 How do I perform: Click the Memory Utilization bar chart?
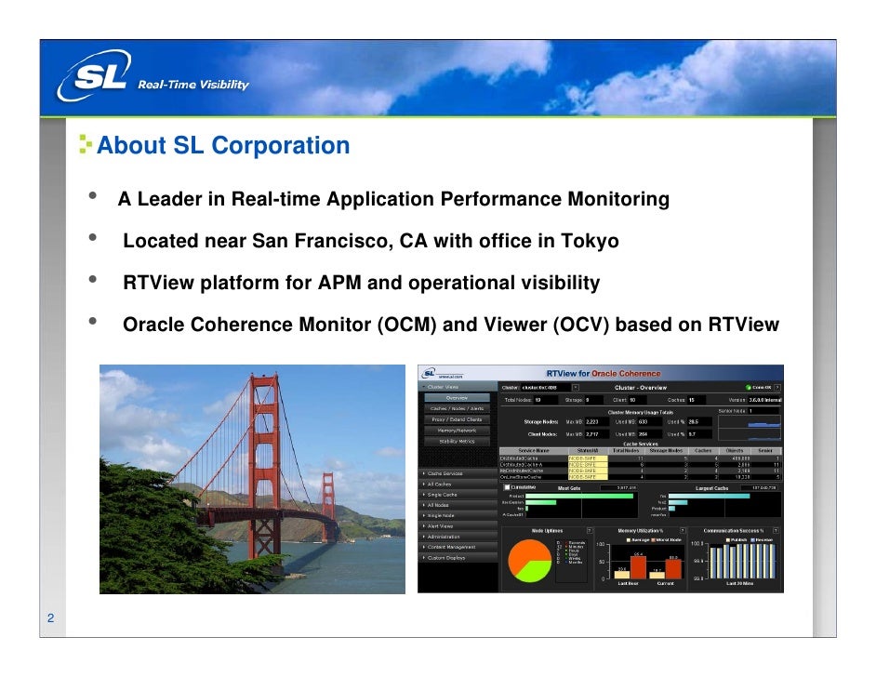(647, 561)
